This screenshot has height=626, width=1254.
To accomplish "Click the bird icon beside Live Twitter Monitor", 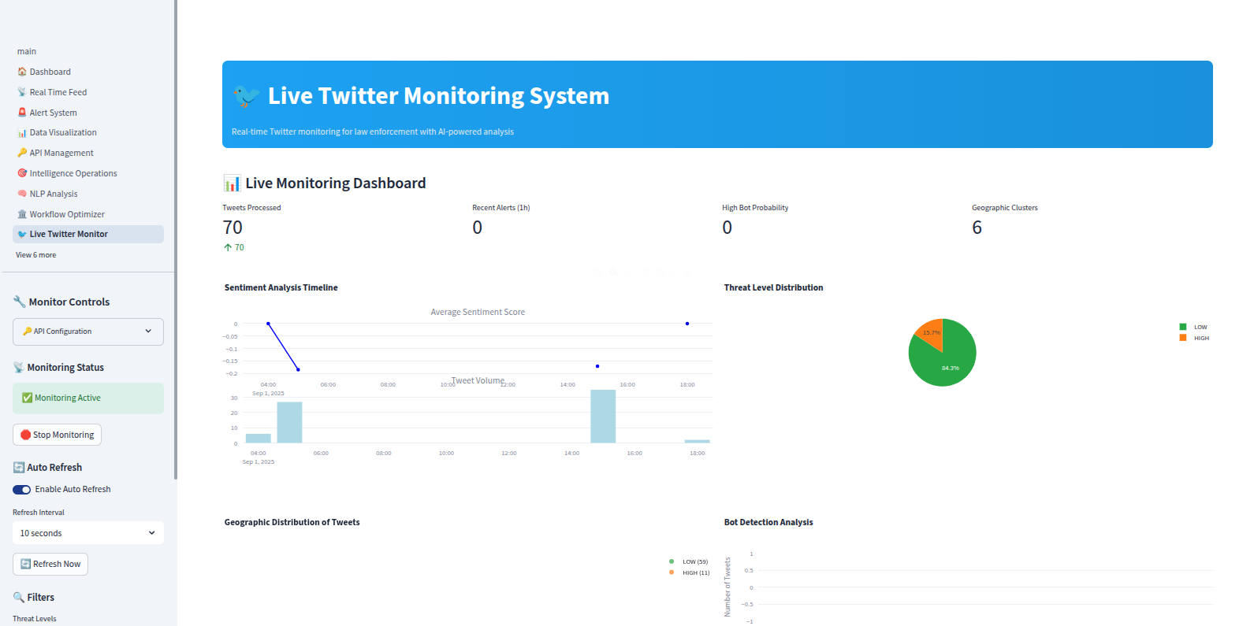I will pos(22,234).
